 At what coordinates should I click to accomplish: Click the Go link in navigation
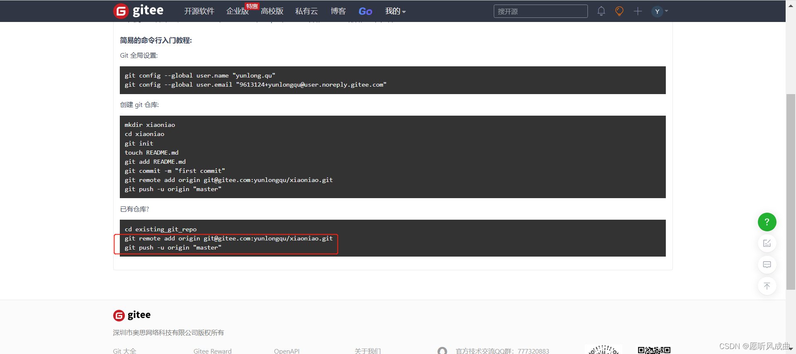(365, 11)
